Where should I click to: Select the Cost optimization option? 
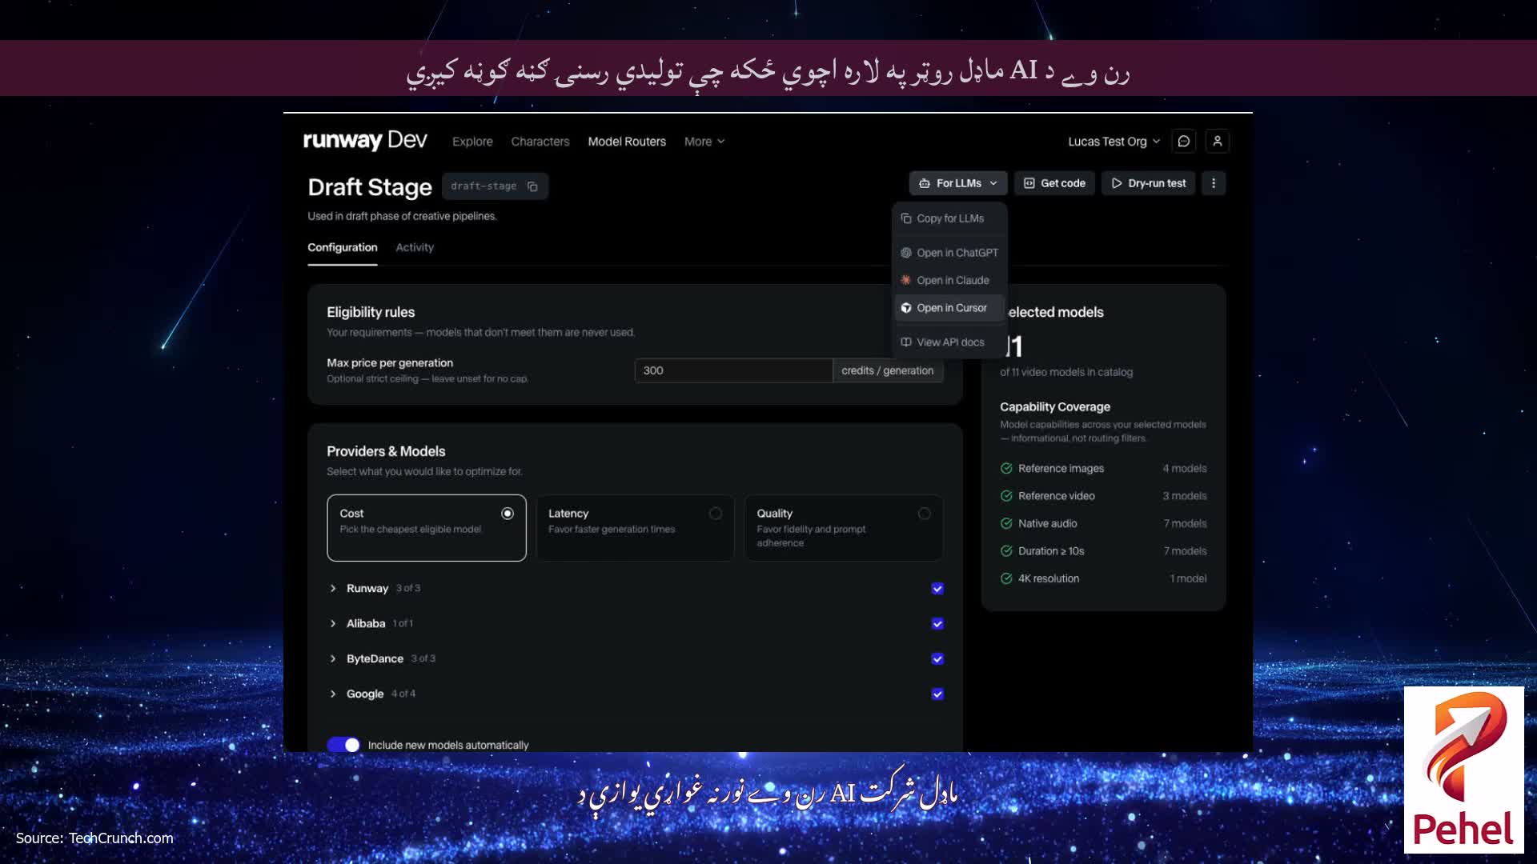[x=427, y=528]
